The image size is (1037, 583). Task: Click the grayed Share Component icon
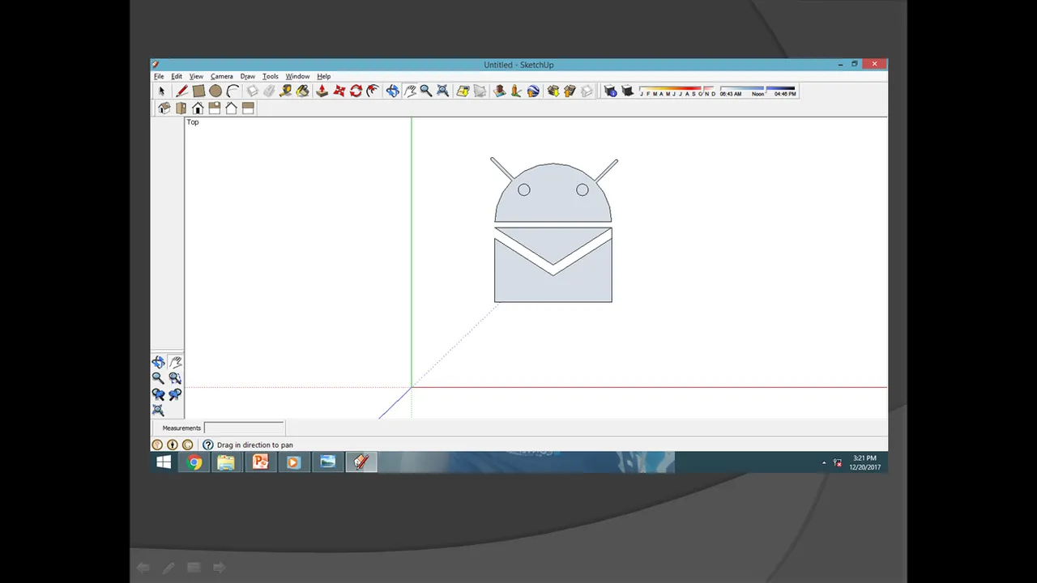[587, 91]
